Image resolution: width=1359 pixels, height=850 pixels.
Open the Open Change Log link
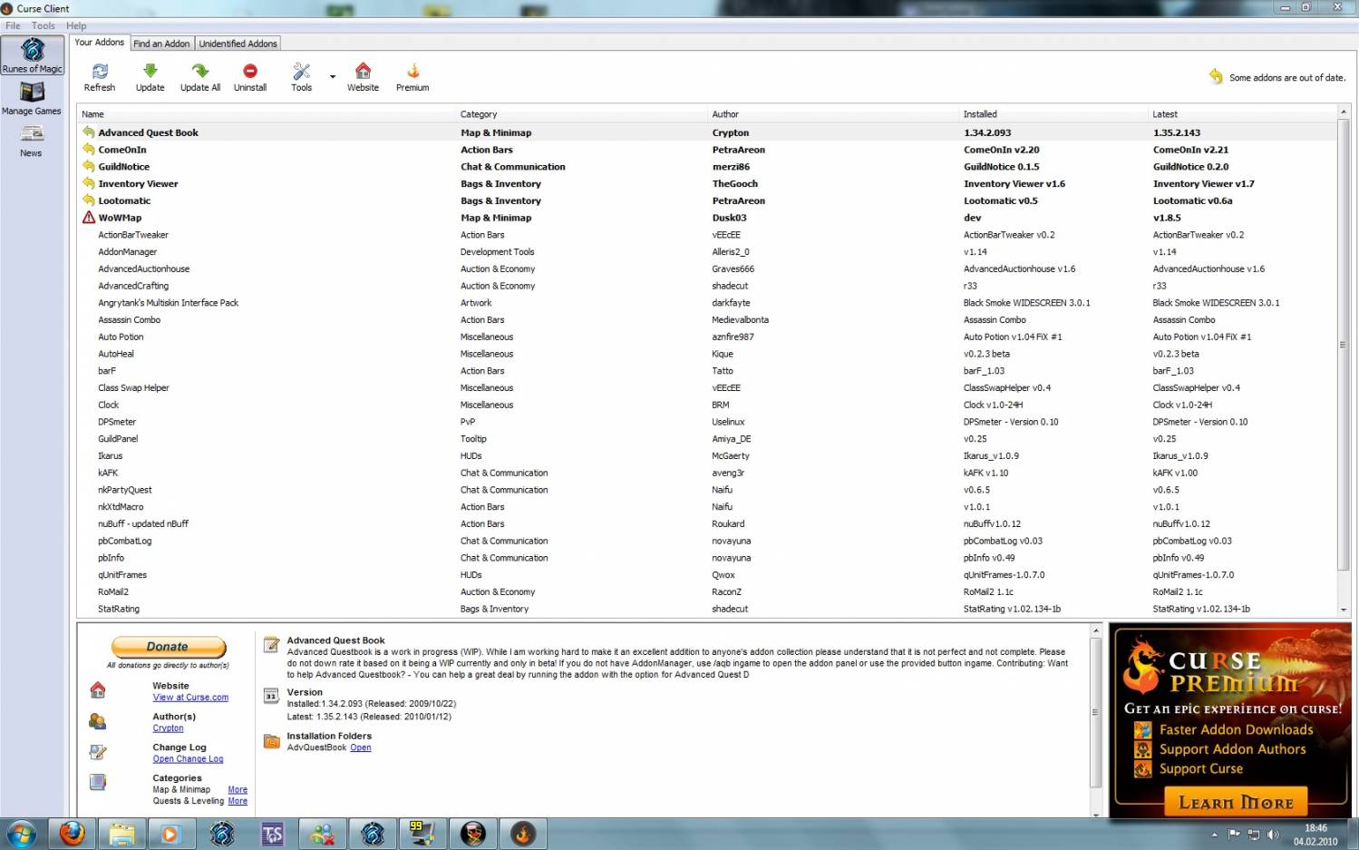click(x=188, y=759)
